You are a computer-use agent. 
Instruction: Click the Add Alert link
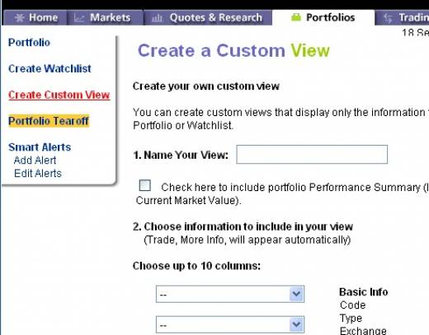(x=35, y=161)
